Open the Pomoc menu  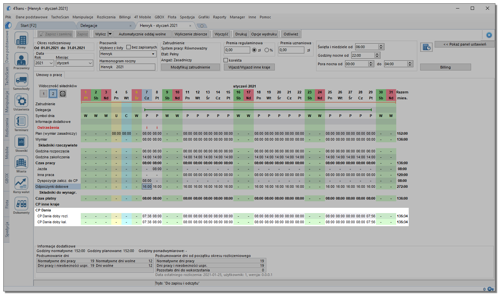click(265, 17)
